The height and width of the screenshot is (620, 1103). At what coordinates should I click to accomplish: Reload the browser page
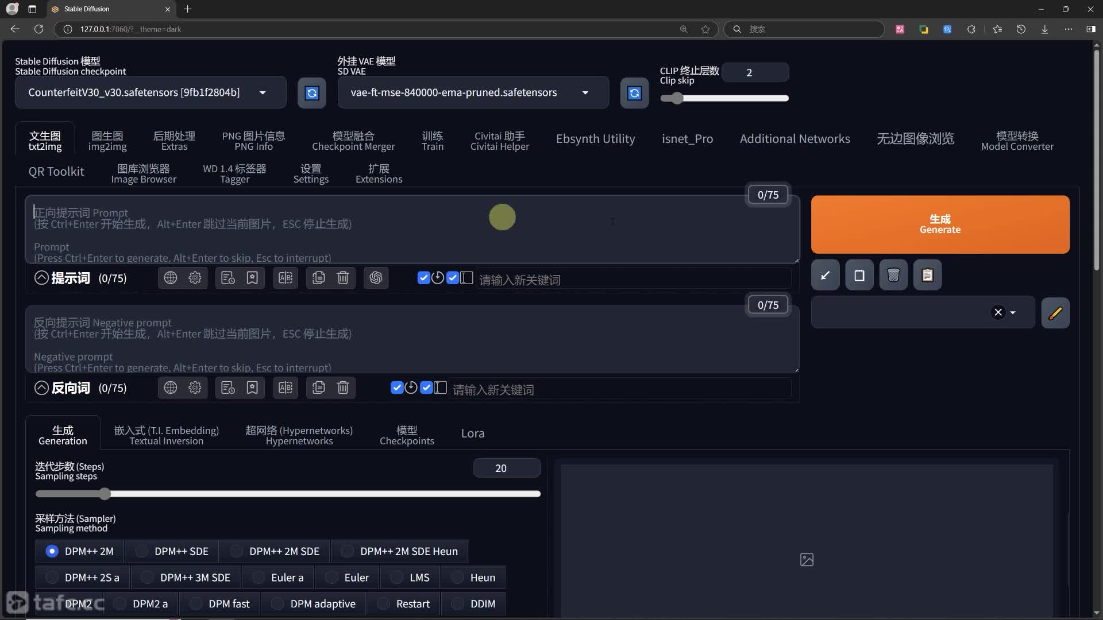tap(38, 29)
